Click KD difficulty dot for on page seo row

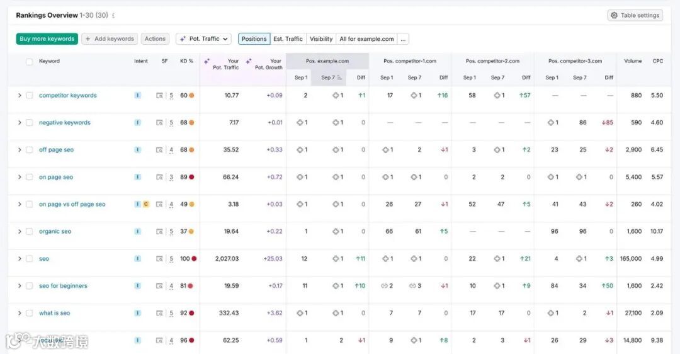coord(191,177)
